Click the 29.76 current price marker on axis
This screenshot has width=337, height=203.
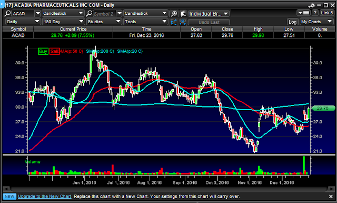[x=323, y=108]
